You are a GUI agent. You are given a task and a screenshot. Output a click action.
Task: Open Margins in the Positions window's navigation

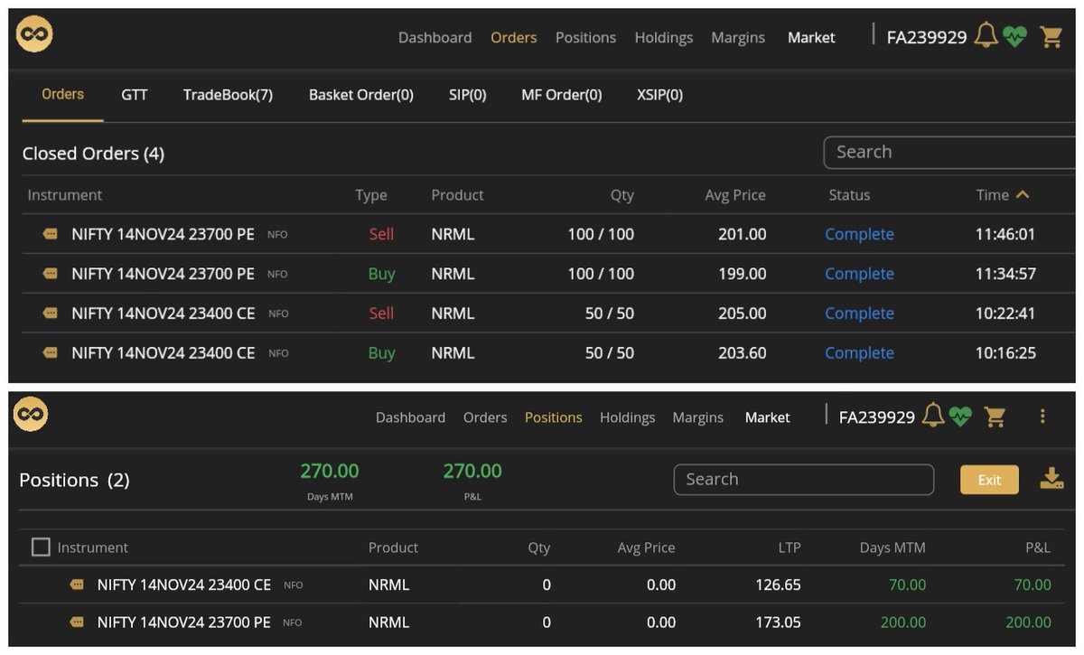(698, 417)
